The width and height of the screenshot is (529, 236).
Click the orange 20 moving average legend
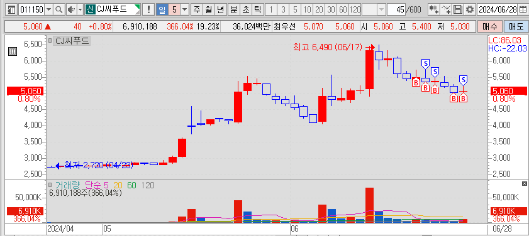[118, 185]
